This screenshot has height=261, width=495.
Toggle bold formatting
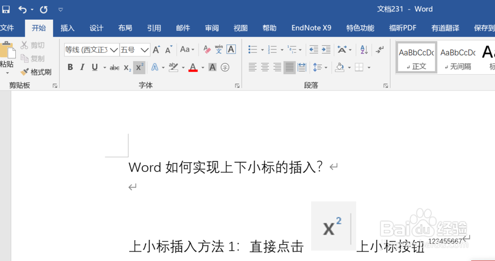click(x=70, y=67)
